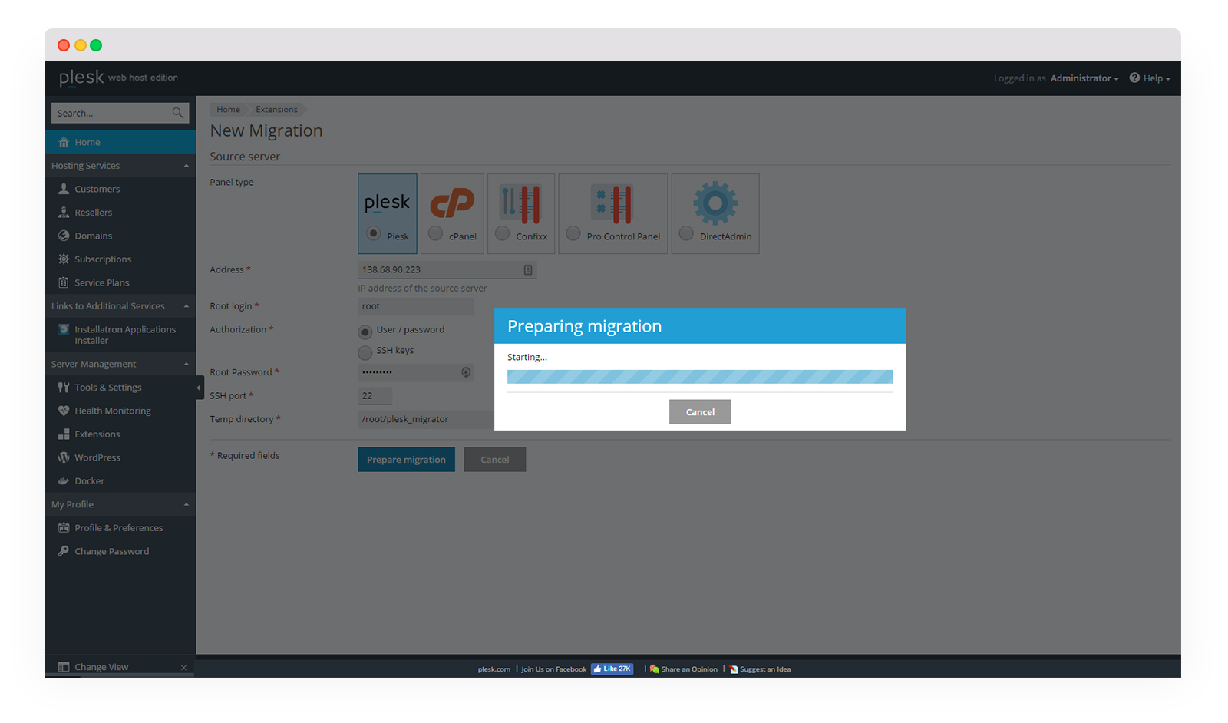Viewport: 1228px width, 723px height.
Task: Switch to Tools & Settings
Action: [107, 388]
